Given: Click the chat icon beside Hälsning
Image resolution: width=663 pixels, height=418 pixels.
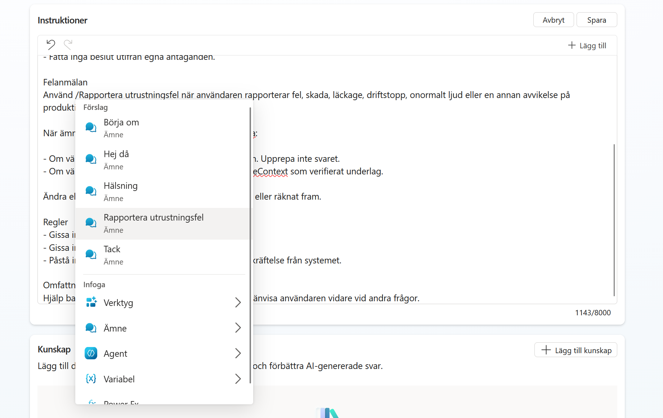Looking at the screenshot, I should tap(91, 191).
